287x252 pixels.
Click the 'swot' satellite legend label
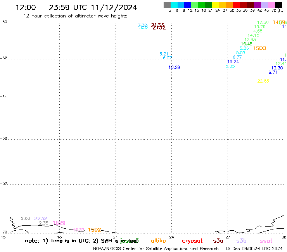(266, 241)
